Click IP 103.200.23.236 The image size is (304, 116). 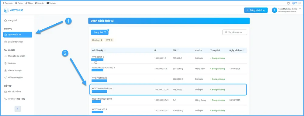click(161, 90)
